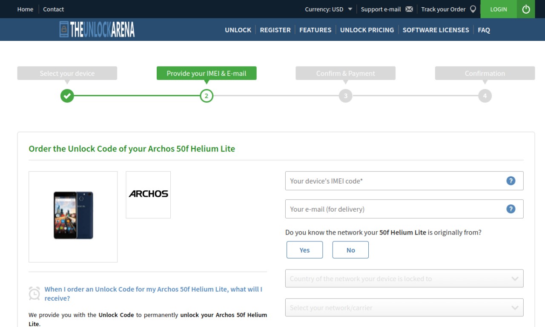Click the Confirm & Payment step label
This screenshot has height=327, width=545.
346,73
